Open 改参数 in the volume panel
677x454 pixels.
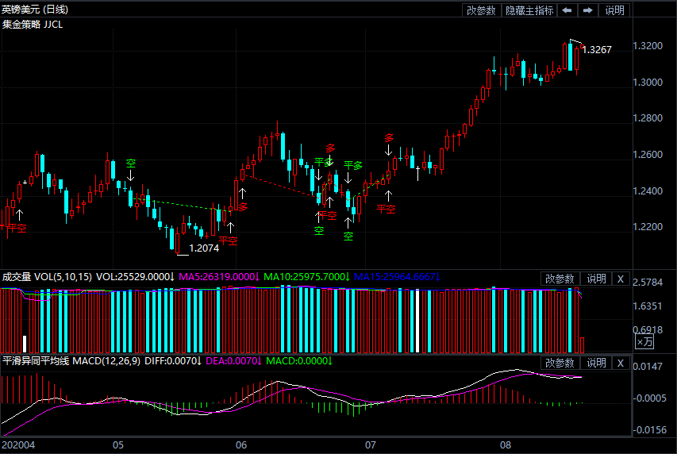[560, 279]
